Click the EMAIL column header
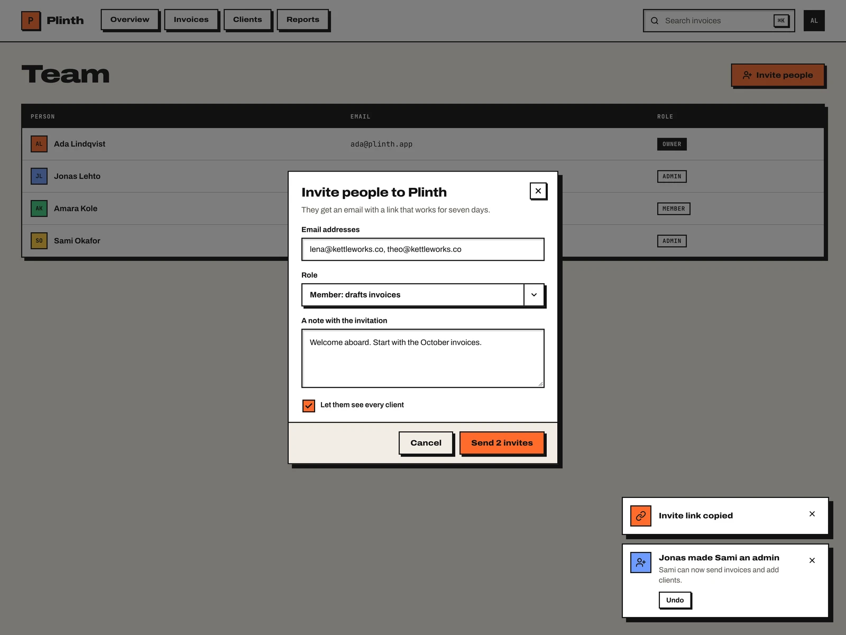Image resolution: width=846 pixels, height=635 pixels. coord(360,116)
